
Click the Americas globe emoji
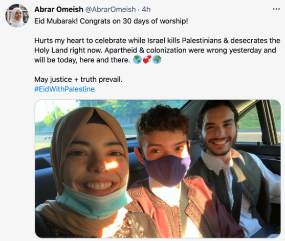point(137,60)
